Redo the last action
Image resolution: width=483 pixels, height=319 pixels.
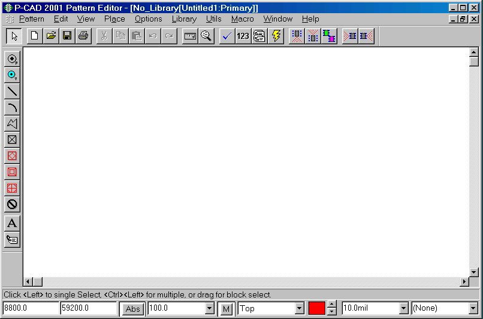[169, 36]
